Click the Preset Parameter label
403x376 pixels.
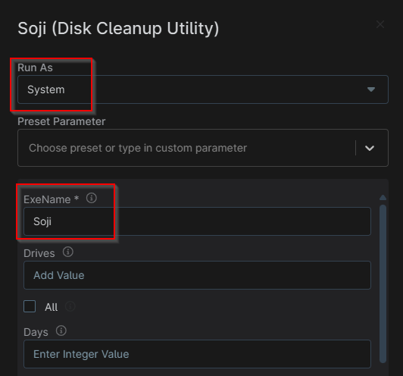[61, 121]
